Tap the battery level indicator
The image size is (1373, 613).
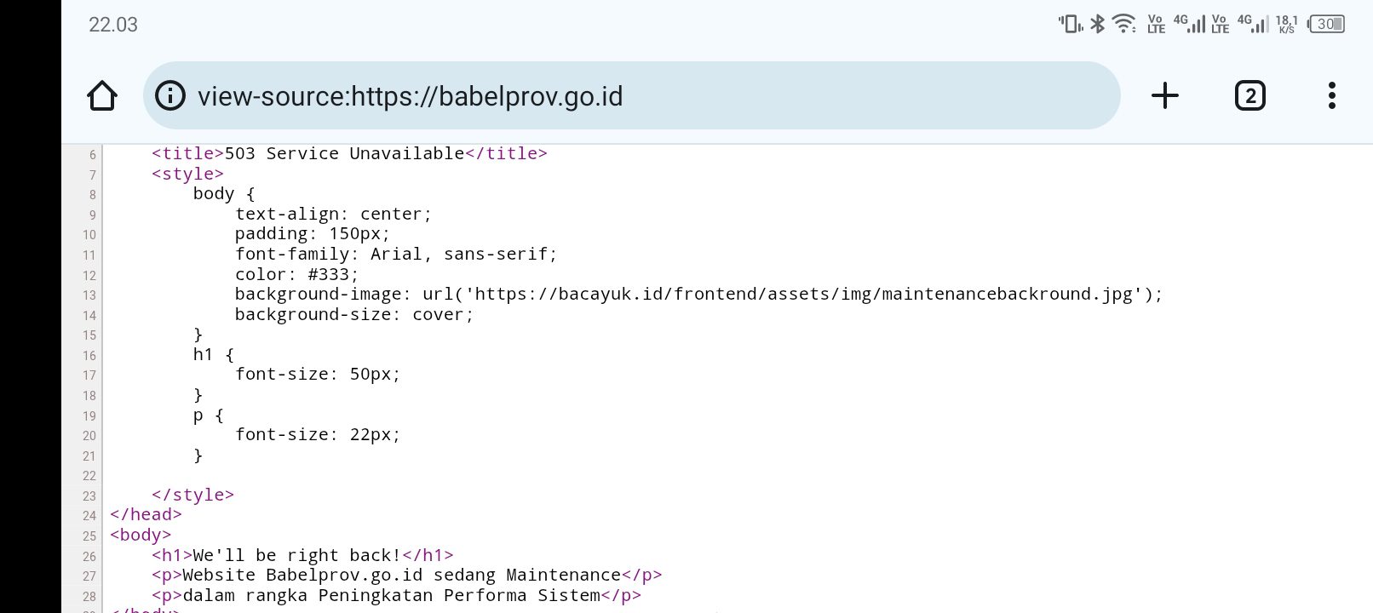1326,24
